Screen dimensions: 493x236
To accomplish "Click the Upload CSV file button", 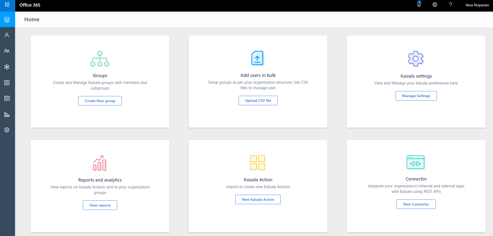I will tap(258, 101).
